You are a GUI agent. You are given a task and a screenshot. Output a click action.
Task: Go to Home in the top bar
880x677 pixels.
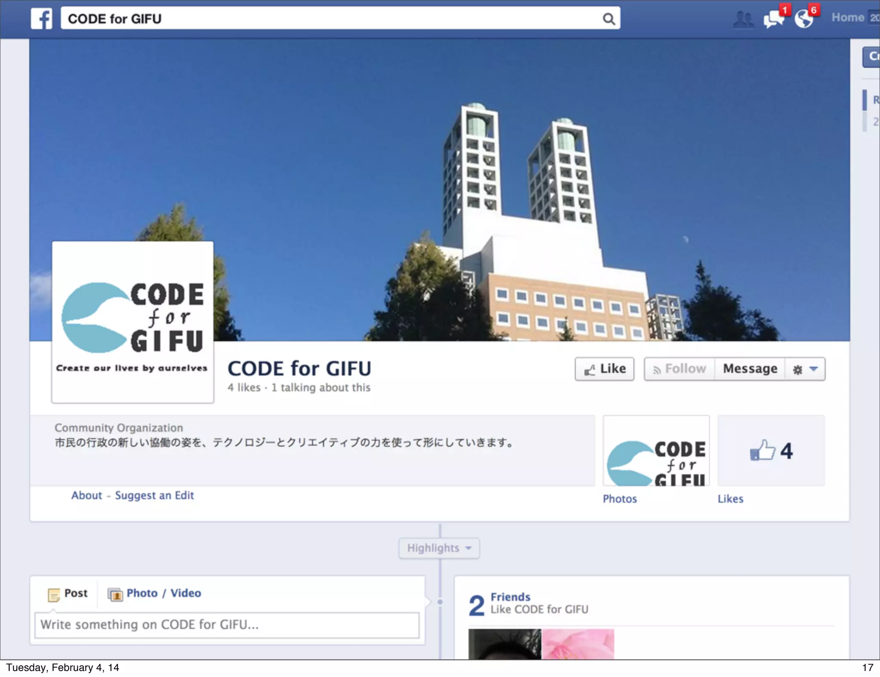pyautogui.click(x=847, y=18)
